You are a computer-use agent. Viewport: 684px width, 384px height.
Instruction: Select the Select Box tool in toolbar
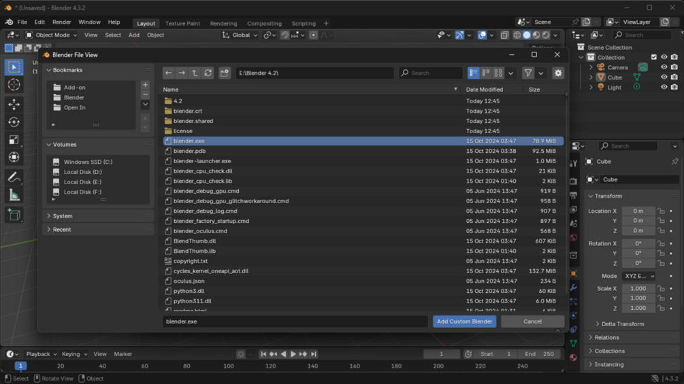coord(14,67)
